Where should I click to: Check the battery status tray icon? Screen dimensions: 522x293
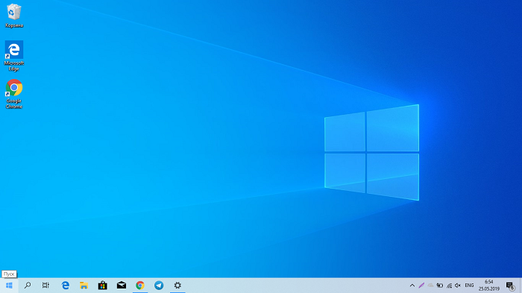point(440,286)
